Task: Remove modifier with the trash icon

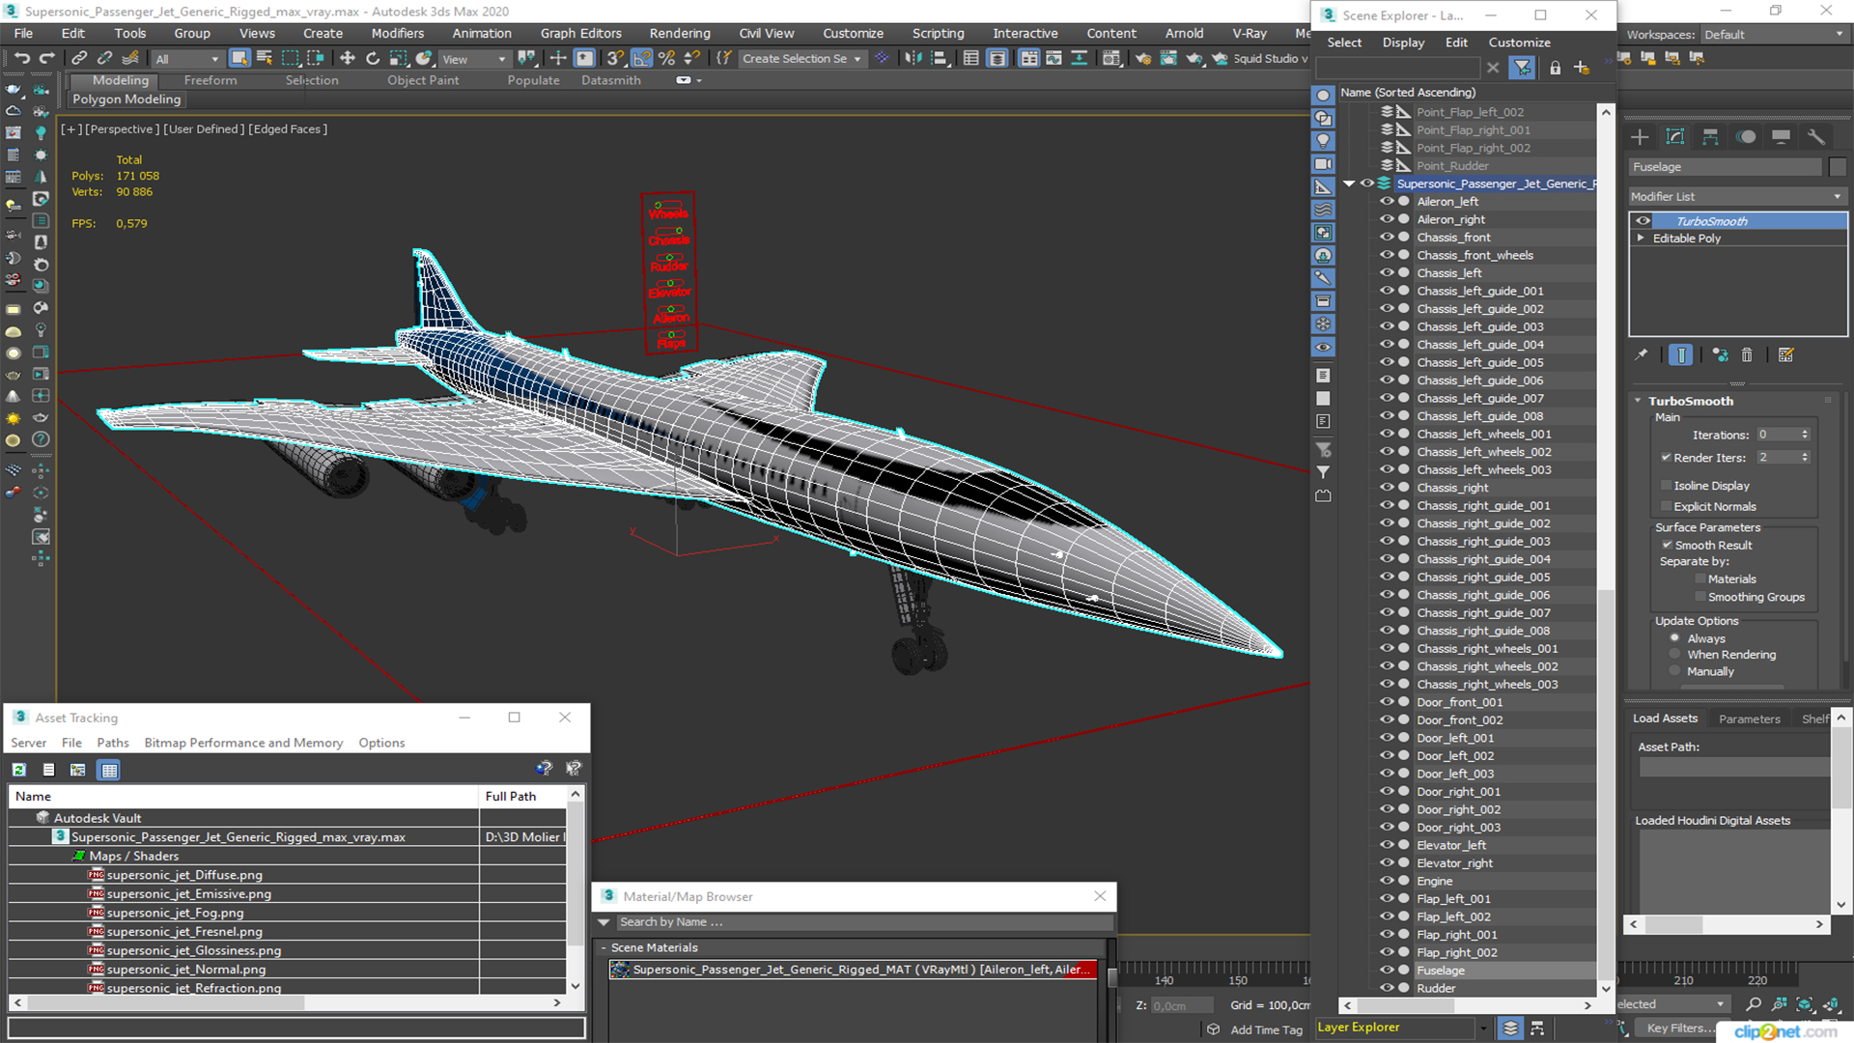Action: click(x=1747, y=355)
